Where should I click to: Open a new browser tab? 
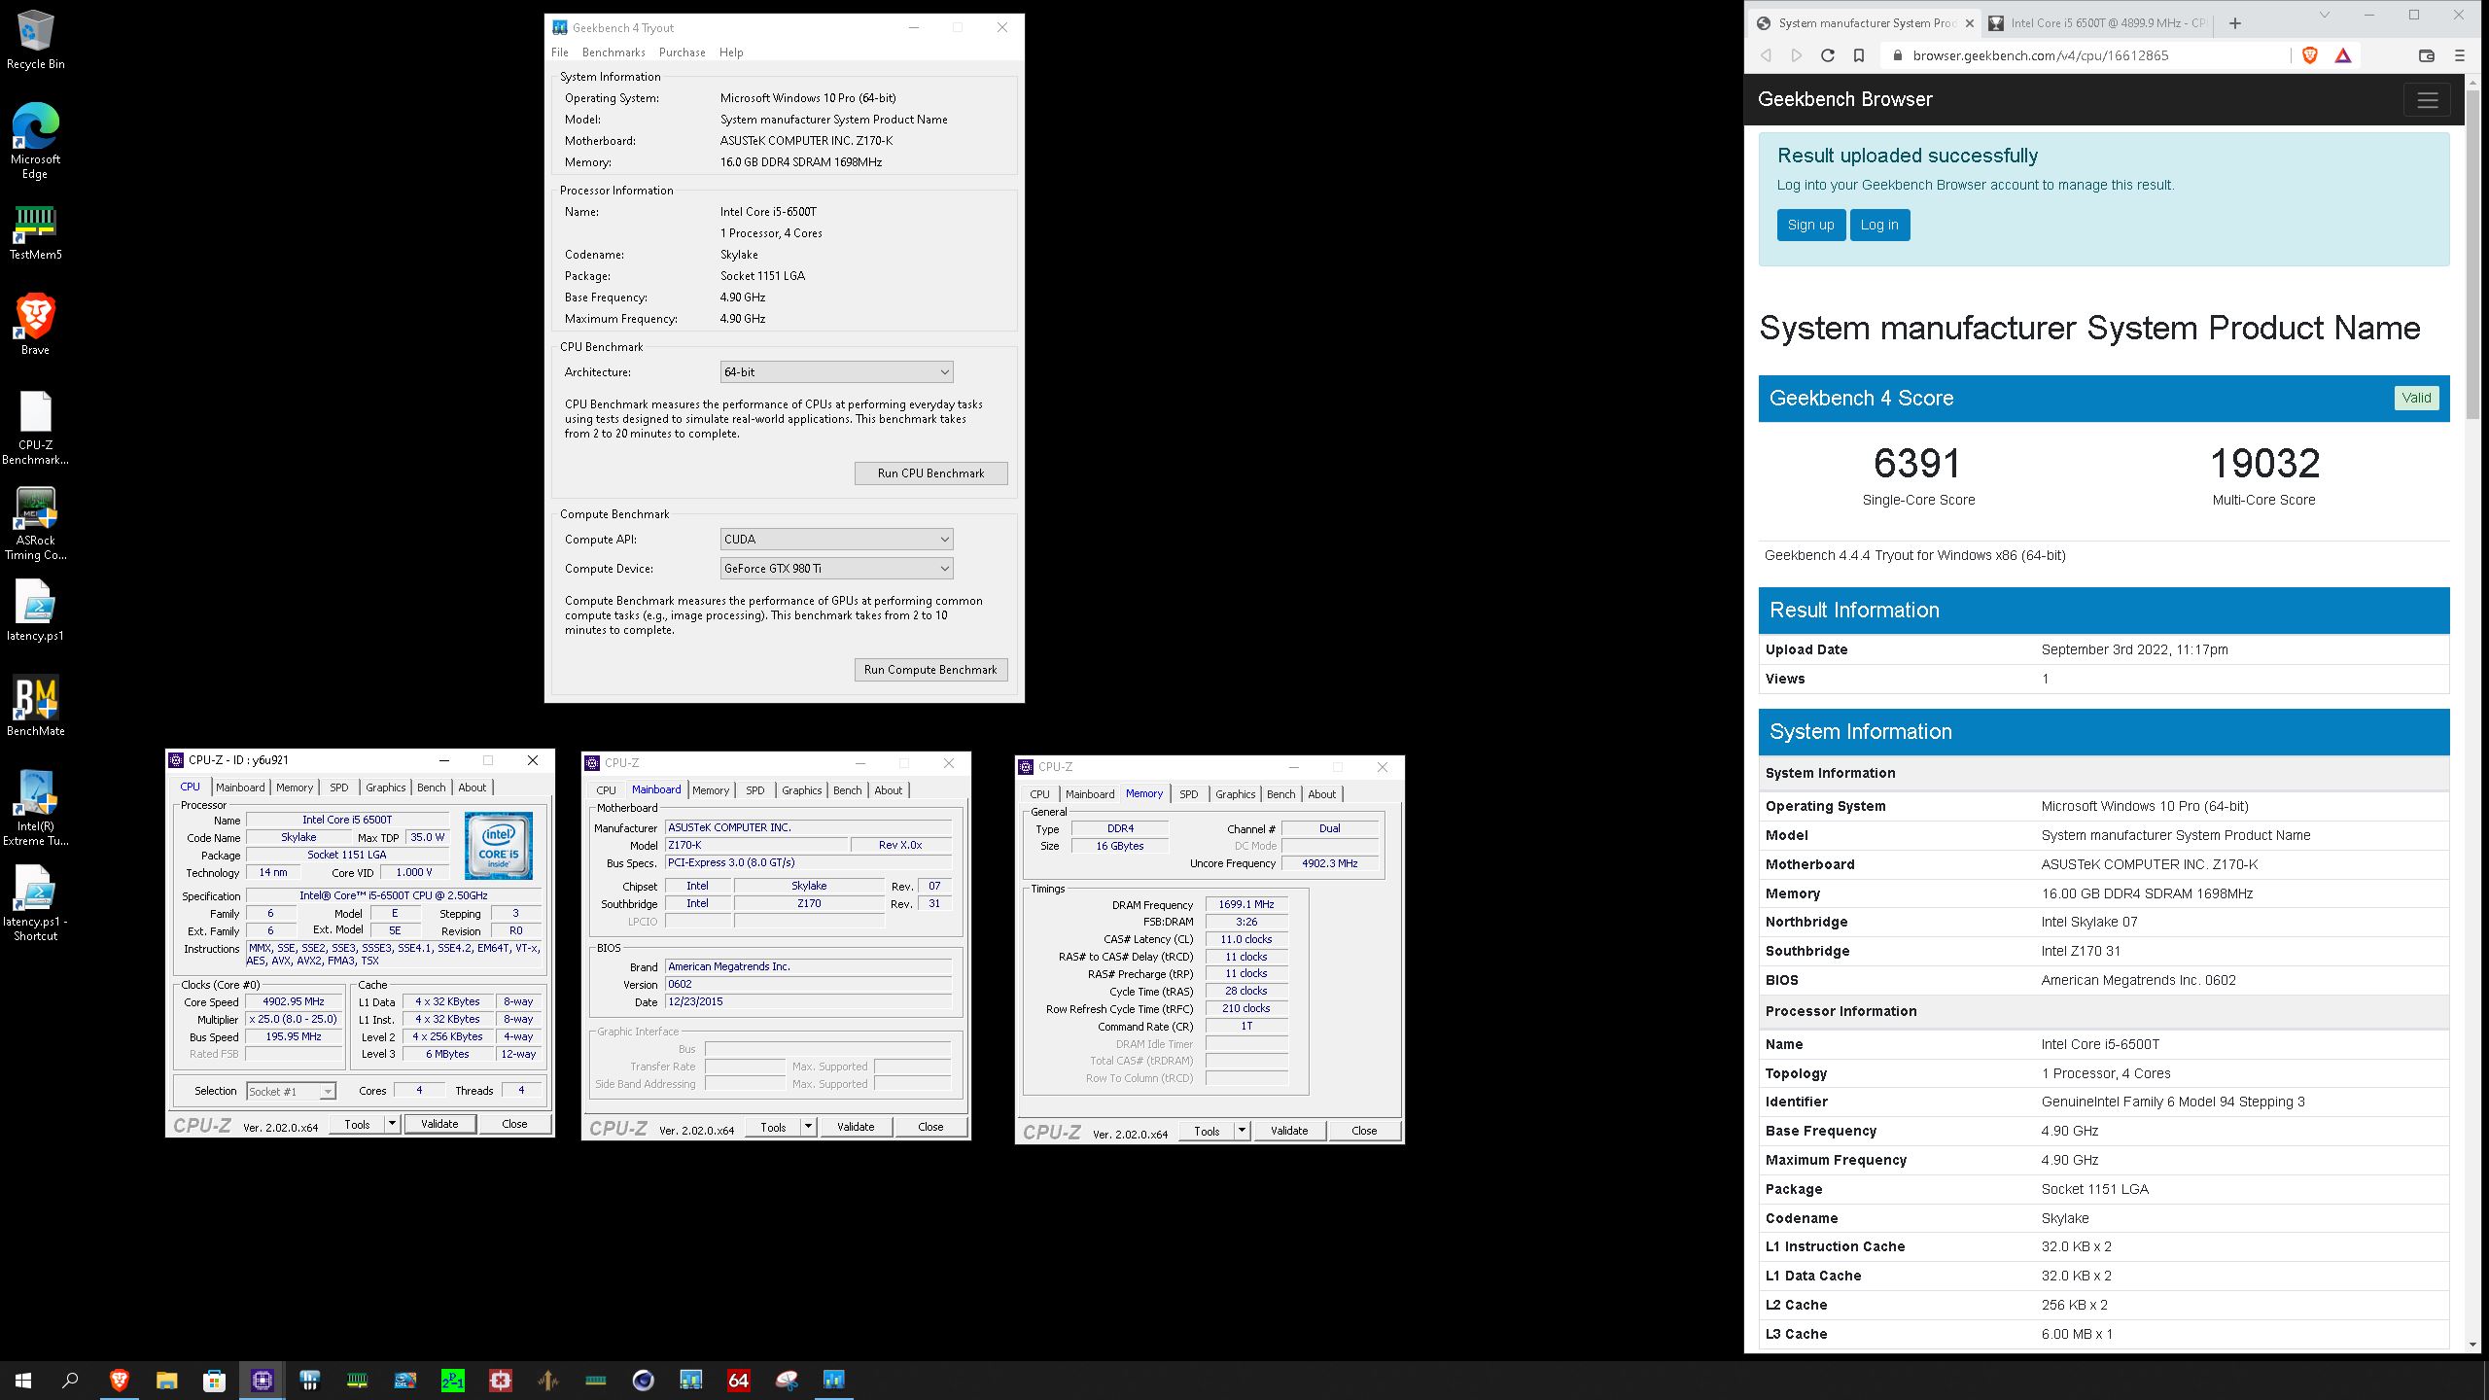[x=2235, y=23]
